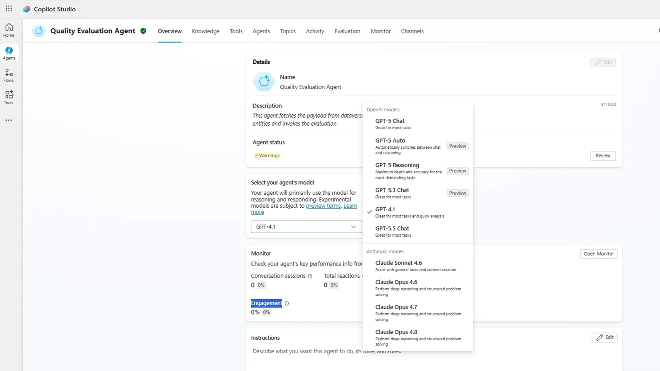
Task: Open the preview terms link
Action: coord(323,206)
